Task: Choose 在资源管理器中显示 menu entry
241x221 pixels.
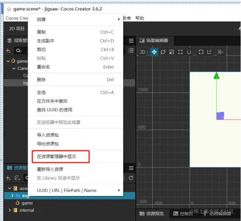Action: click(x=76, y=157)
